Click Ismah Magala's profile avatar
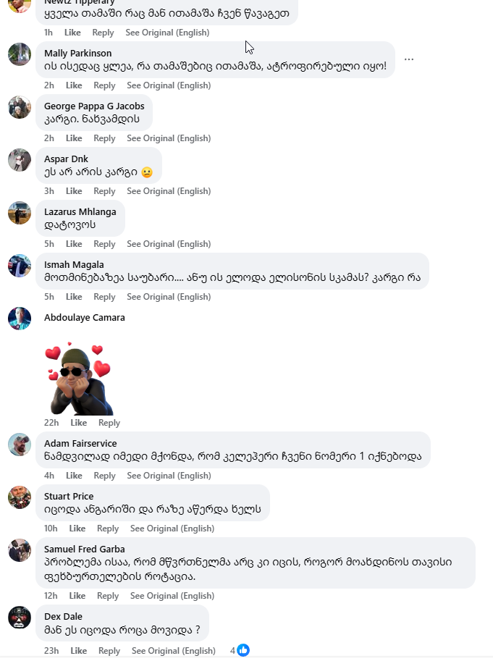 (20, 266)
